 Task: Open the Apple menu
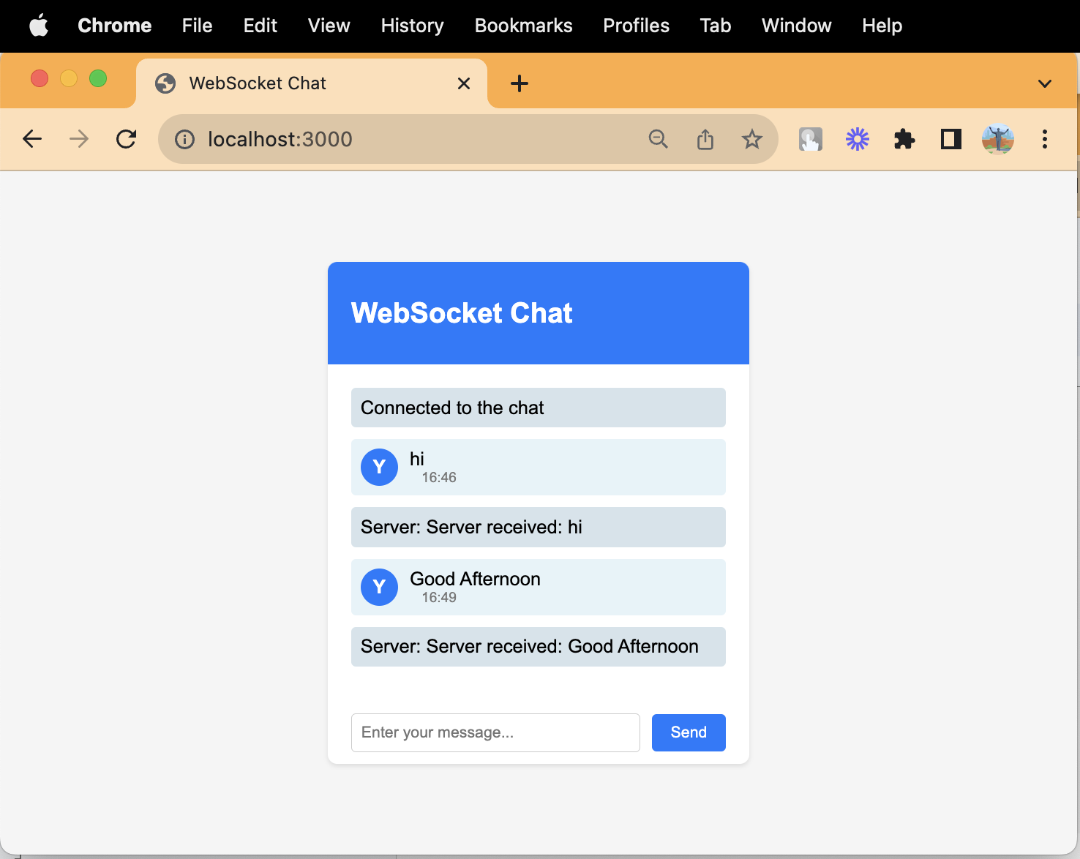(39, 26)
